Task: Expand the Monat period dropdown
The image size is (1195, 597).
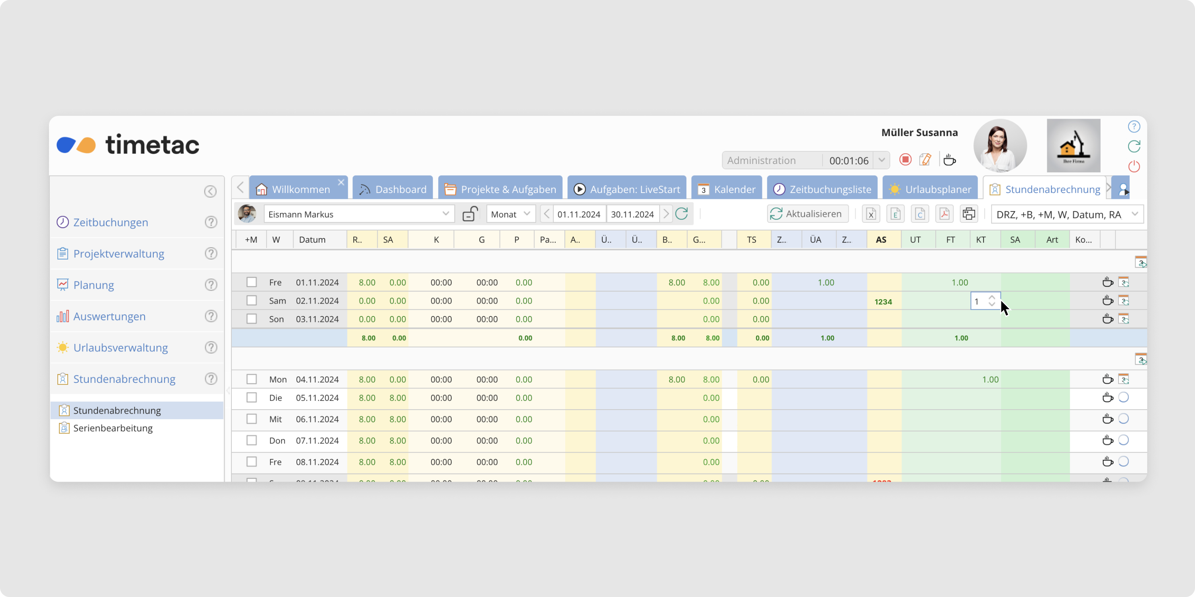Action: (527, 214)
